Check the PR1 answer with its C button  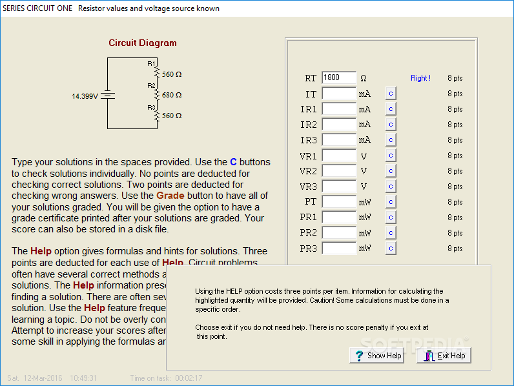[391, 218]
